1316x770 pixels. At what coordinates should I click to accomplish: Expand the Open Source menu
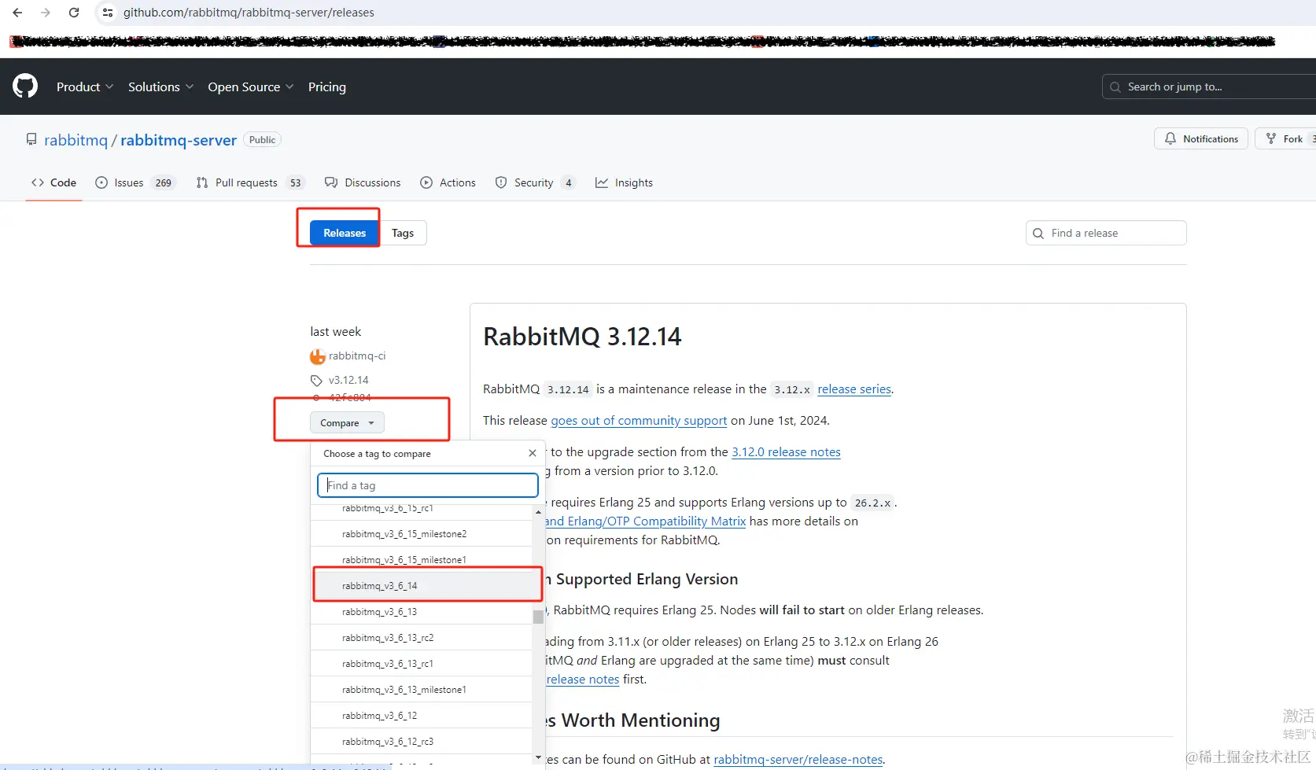click(251, 87)
